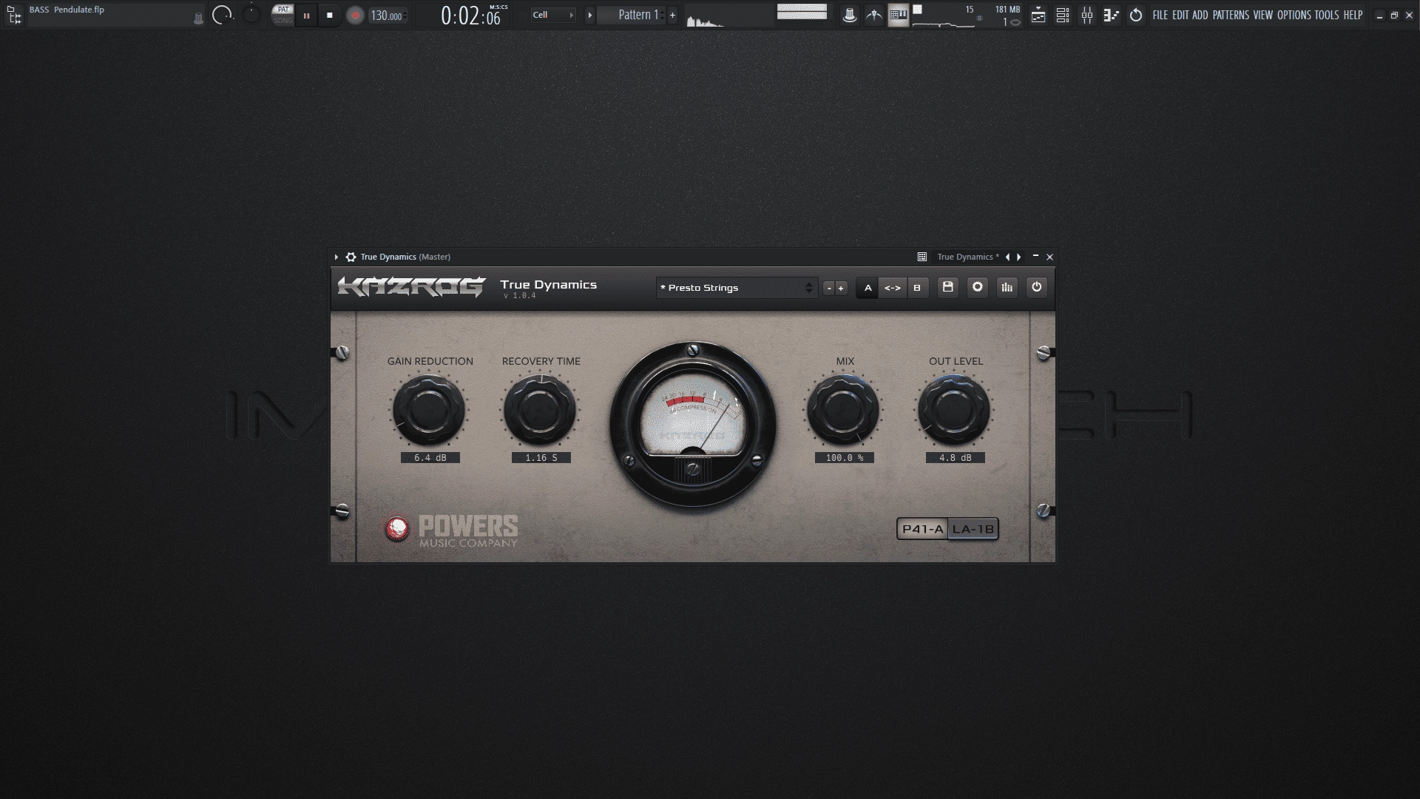Expand pattern menu arrow left of Pattern 1
Image resolution: width=1420 pixels, height=799 pixels.
pyautogui.click(x=589, y=15)
